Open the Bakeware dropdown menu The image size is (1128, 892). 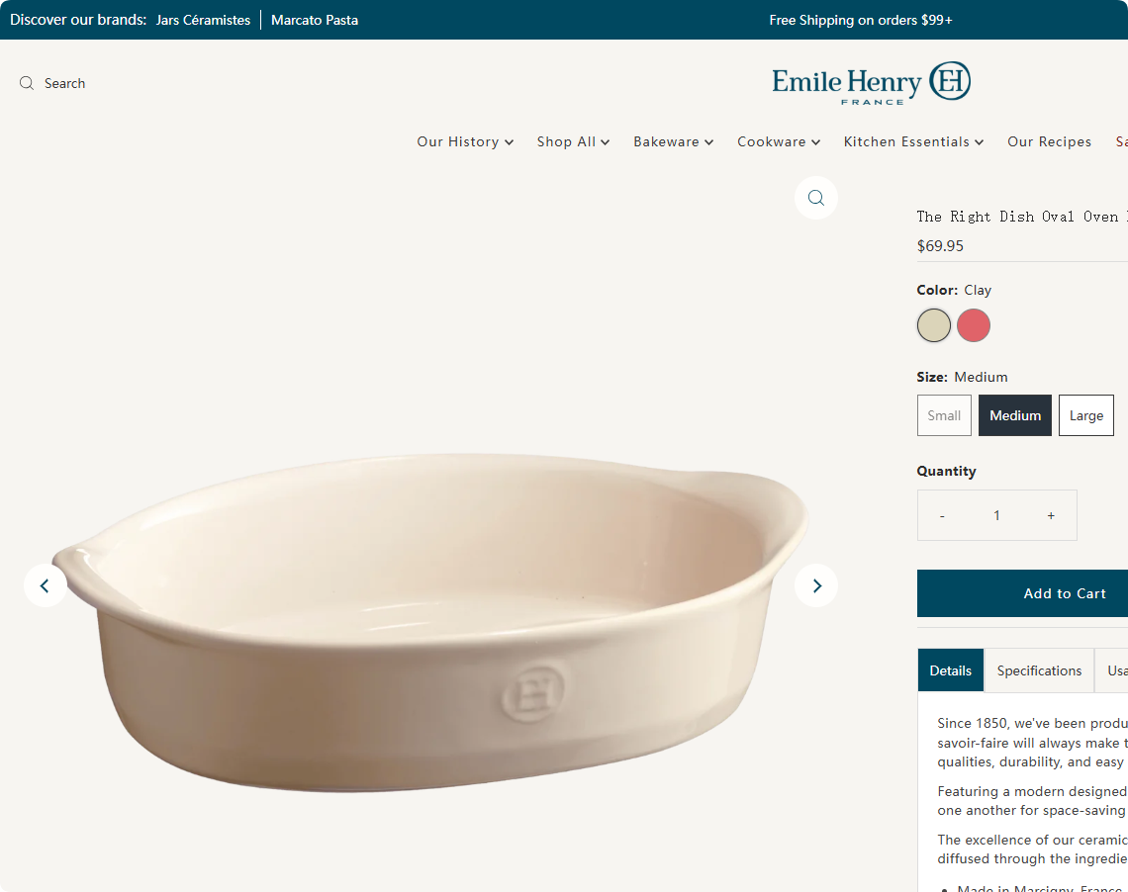674,141
